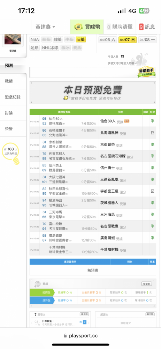Open the 預測 sidebar section

13,66
